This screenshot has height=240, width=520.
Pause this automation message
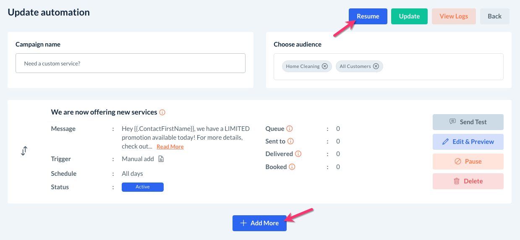click(468, 162)
